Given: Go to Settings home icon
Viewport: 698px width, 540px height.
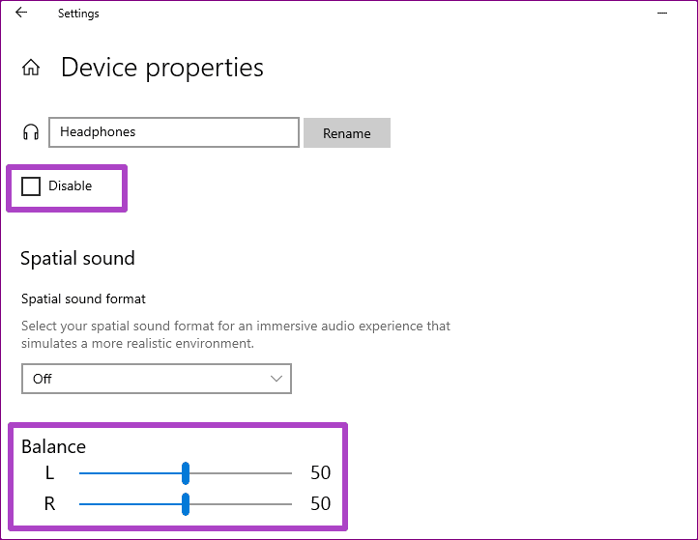Looking at the screenshot, I should pos(31,68).
